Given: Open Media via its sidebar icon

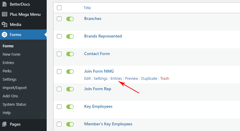Looking at the screenshot, I should click(4, 24).
